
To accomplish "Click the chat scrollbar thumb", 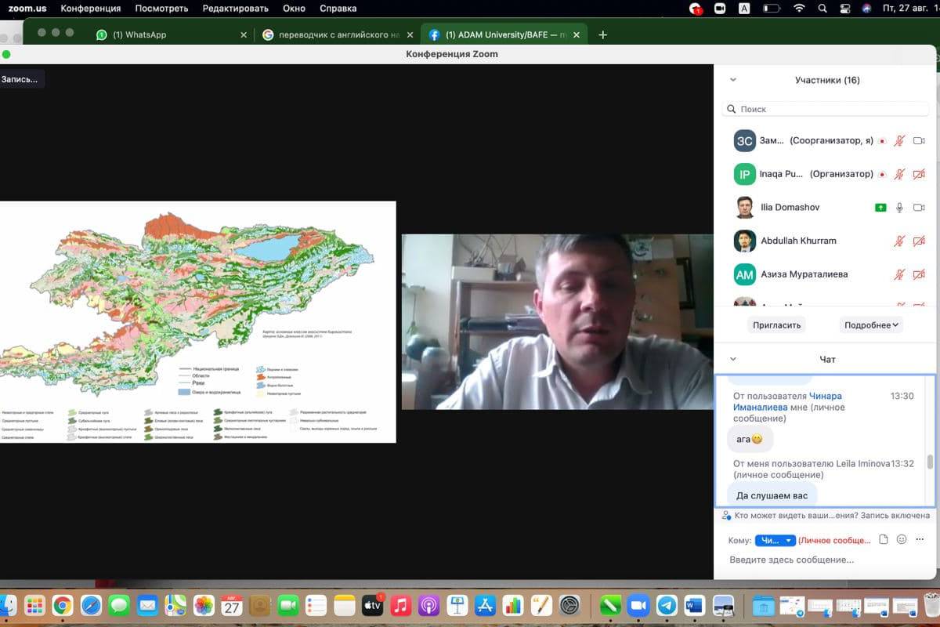I will 931,461.
